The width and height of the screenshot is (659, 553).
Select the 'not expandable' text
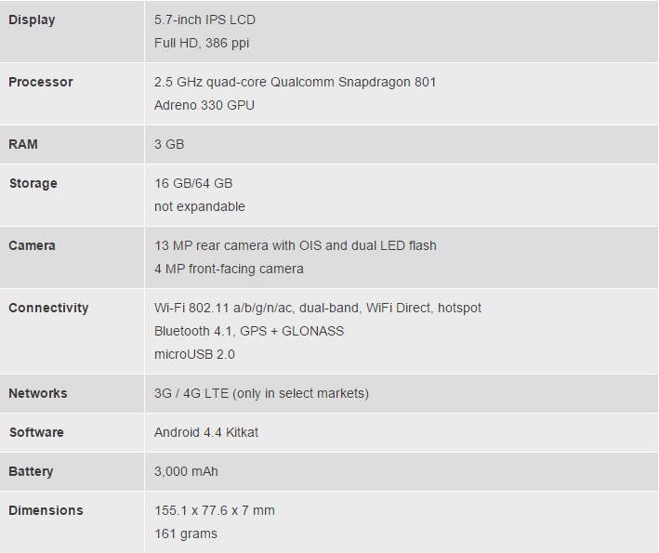point(199,206)
